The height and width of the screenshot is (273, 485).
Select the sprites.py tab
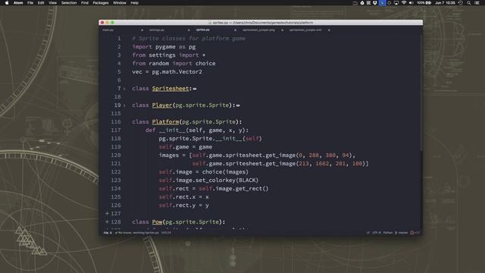(203, 30)
